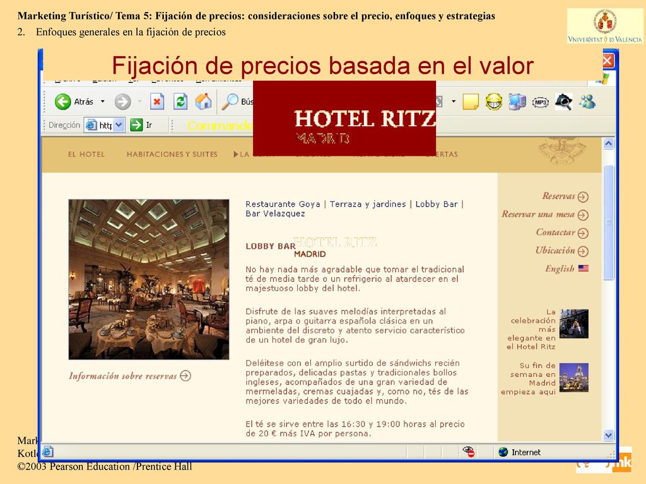Image resolution: width=646 pixels, height=484 pixels.
Task: Go to the home page icon
Action: [x=203, y=101]
